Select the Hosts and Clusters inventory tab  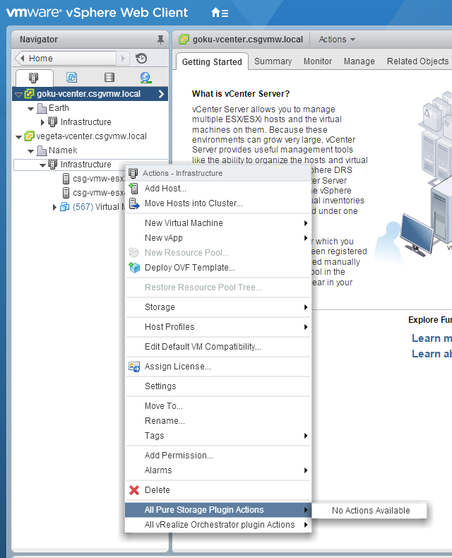click(x=34, y=78)
